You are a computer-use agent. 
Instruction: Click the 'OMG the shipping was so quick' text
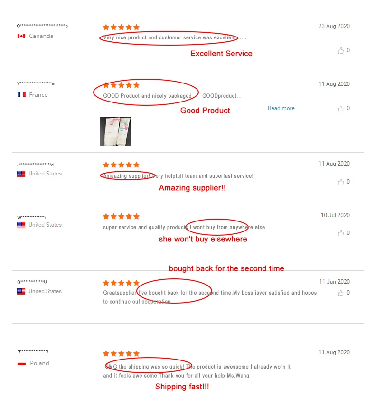tap(144, 366)
